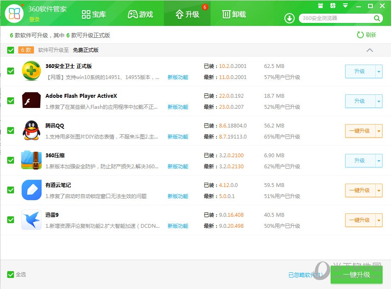This screenshot has width=391, height=289.
Task: Open the main menu arrow in title bar
Action: pyautogui.click(x=345, y=6)
